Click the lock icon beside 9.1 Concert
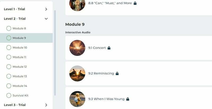212x109 pixels. [x=109, y=48]
